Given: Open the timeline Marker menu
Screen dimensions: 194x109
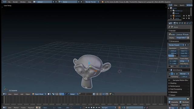Looking at the screenshot, I should [16, 108].
